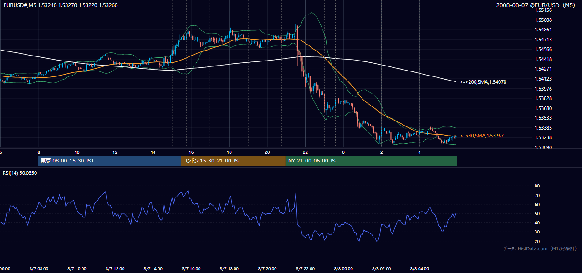Click the bottom time label '8/7 08:00'

click(39, 269)
